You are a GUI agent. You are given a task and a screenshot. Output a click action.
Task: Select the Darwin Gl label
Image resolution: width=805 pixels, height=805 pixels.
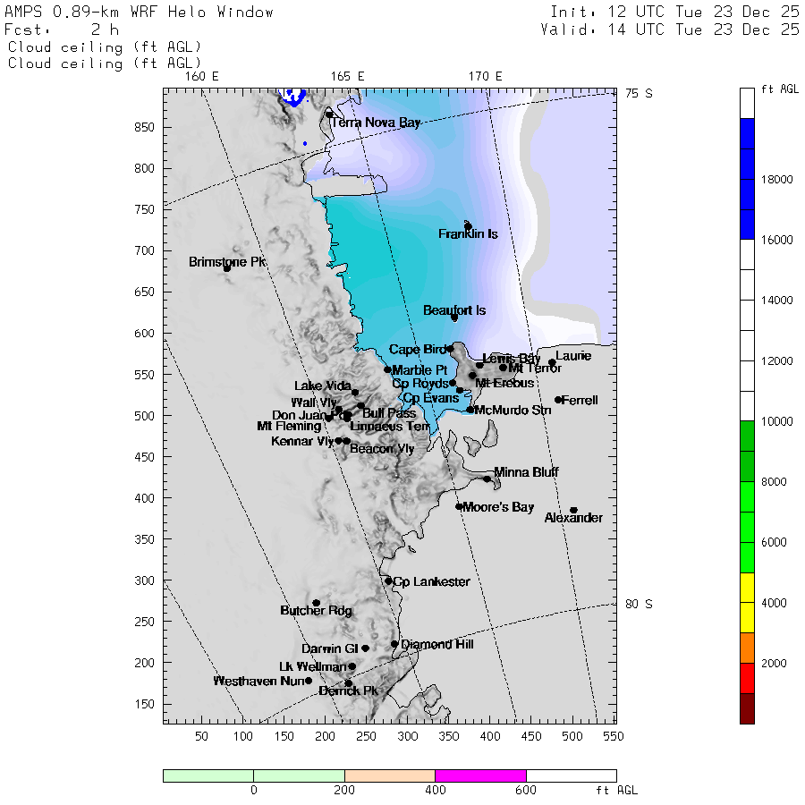[x=329, y=649]
